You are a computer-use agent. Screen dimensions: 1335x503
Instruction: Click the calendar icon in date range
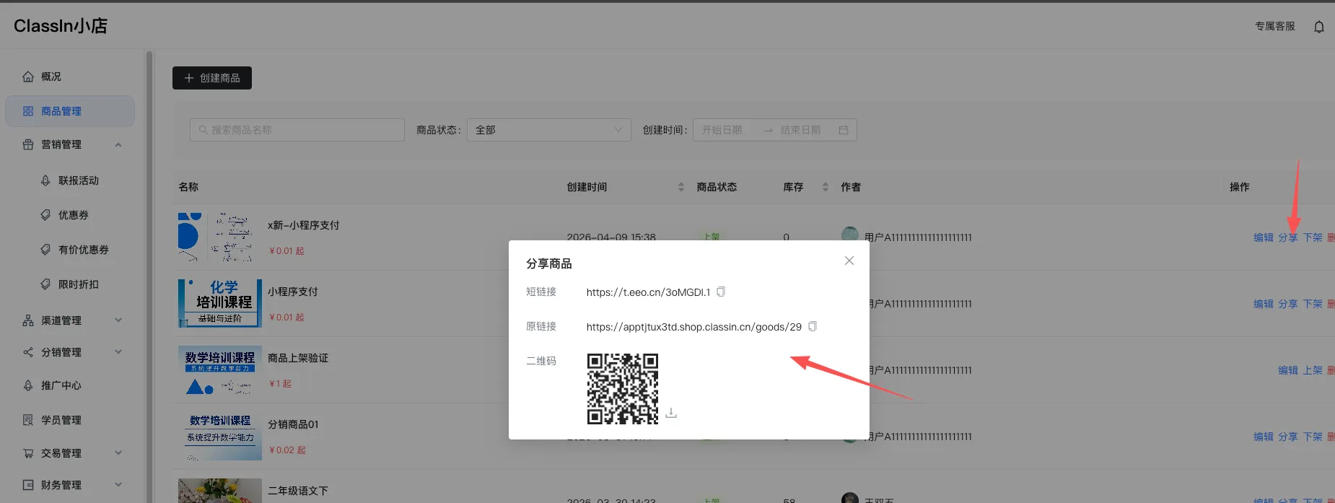point(844,130)
